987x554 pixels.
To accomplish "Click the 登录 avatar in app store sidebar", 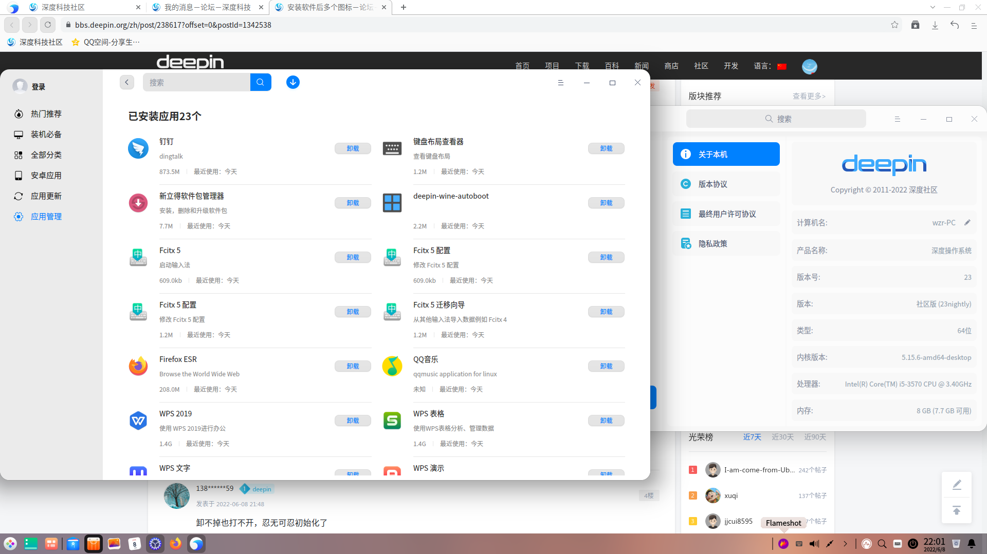I will pos(20,86).
